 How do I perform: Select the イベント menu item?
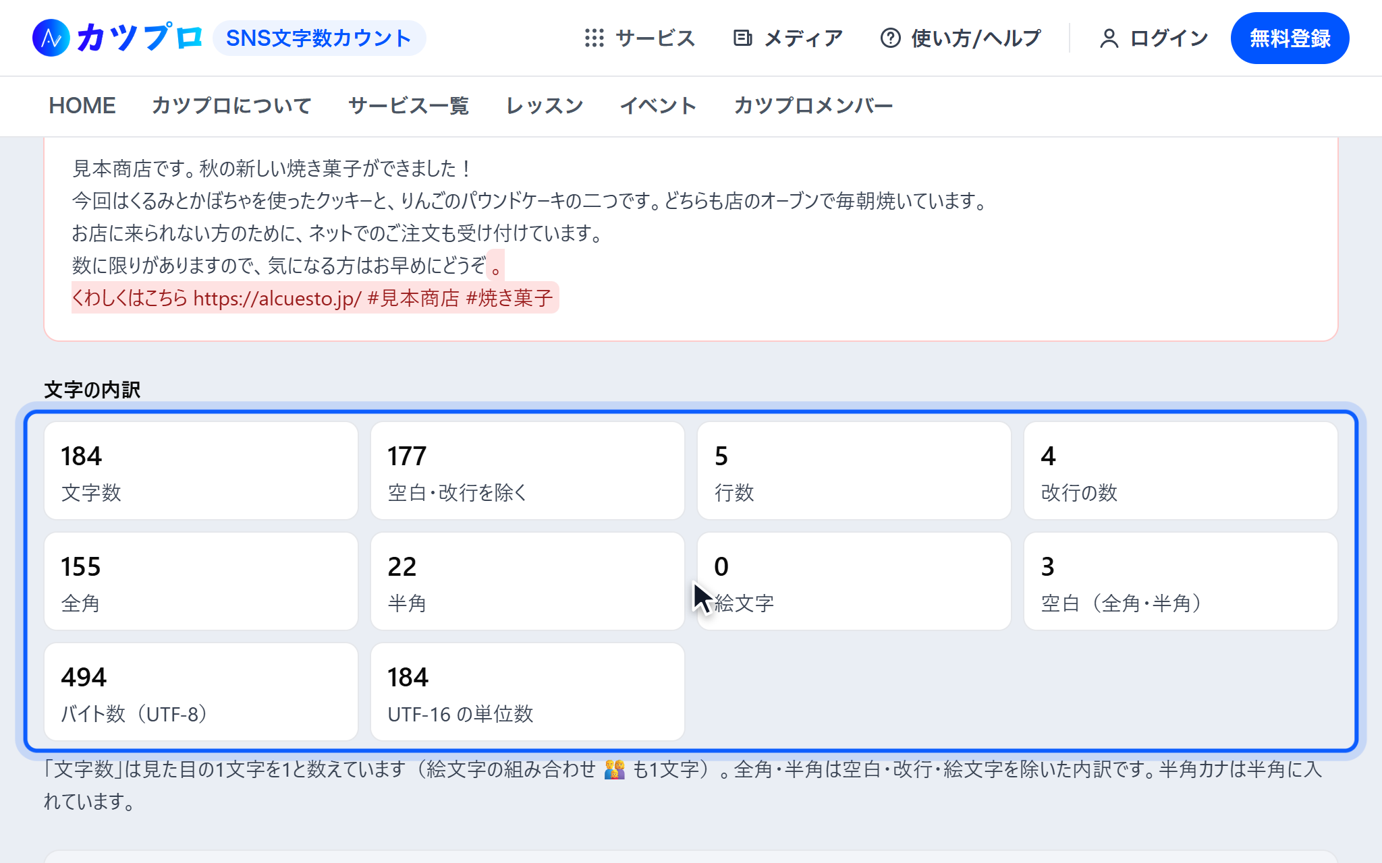point(658,106)
